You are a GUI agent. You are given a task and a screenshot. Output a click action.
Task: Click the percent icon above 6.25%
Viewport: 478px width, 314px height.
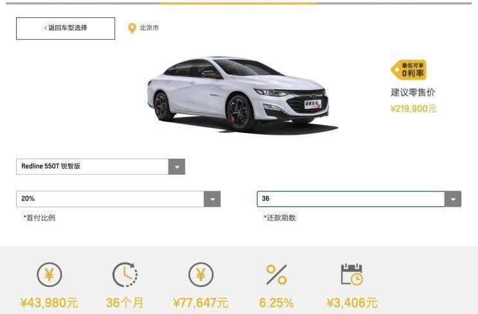point(276,275)
